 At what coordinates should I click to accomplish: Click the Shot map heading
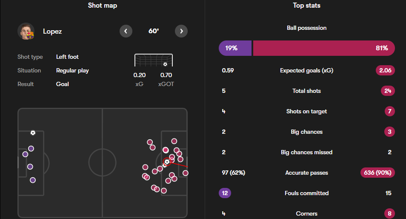[x=102, y=6]
